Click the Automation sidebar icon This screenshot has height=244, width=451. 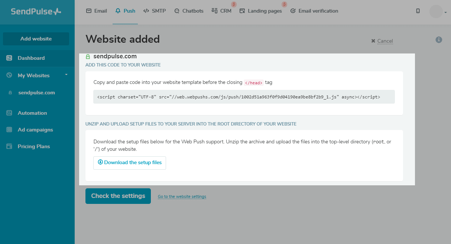click(x=10, y=113)
